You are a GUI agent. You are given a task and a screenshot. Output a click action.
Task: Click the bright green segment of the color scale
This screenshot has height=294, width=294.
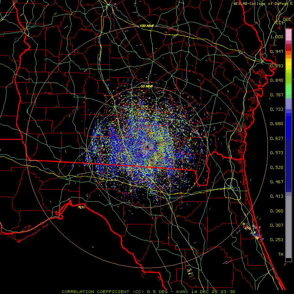point(288,89)
